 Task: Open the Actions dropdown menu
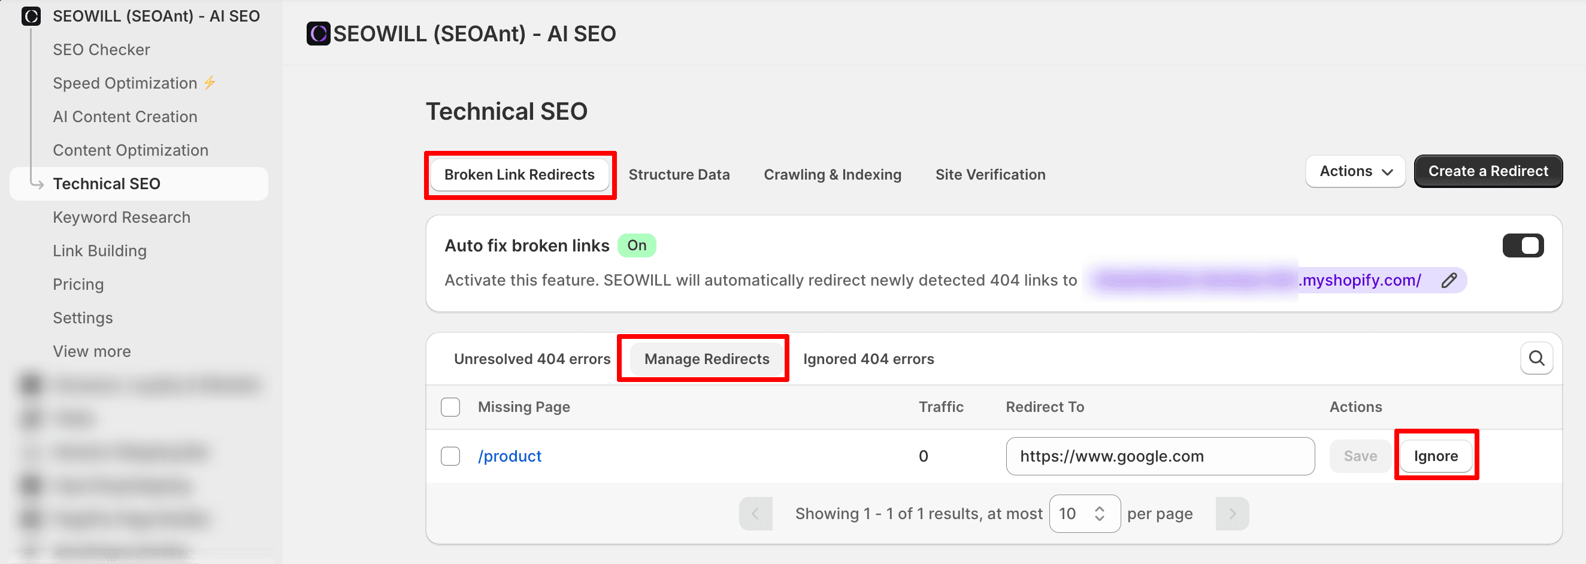pos(1355,171)
